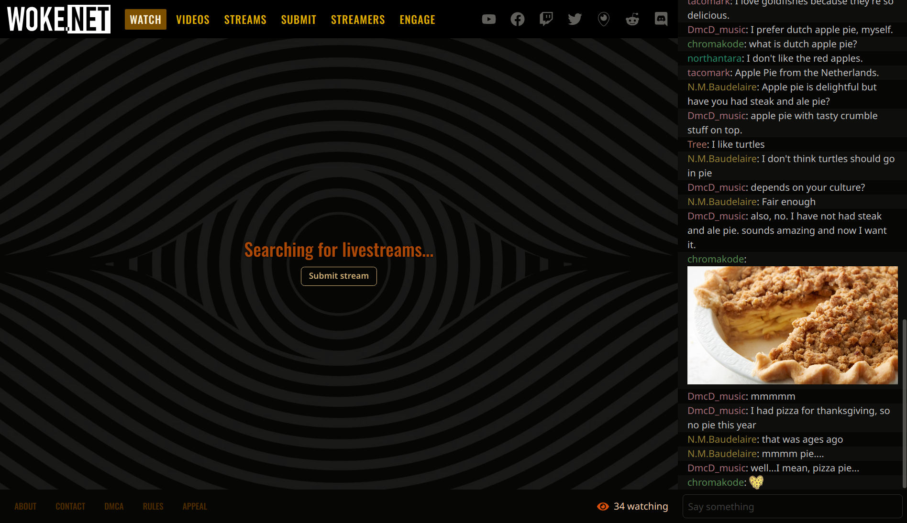The image size is (907, 523).
Task: Open the YouTube social icon
Action: tap(488, 19)
